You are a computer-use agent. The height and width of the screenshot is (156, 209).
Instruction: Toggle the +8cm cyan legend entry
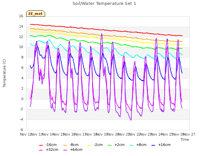pyautogui.click(x=138, y=145)
